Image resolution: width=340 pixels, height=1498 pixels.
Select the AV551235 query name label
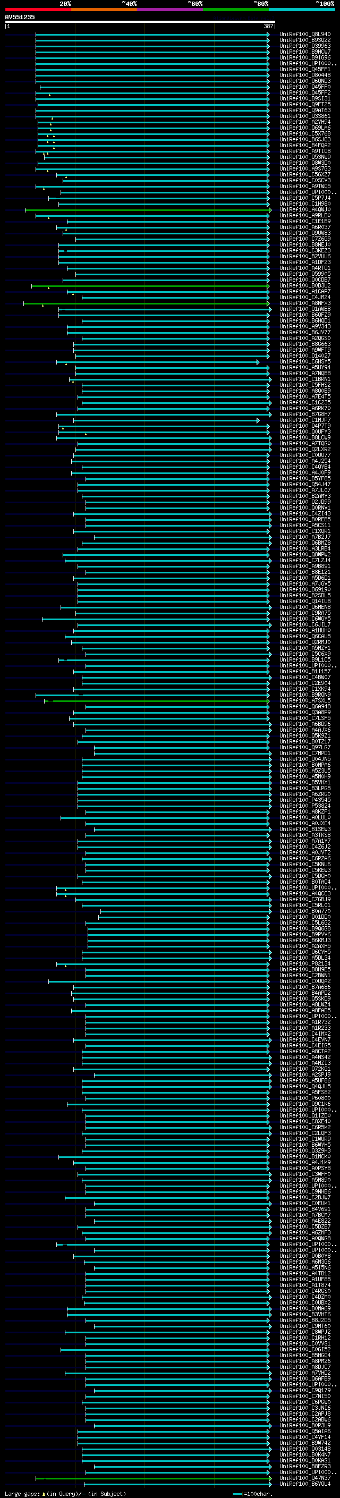pyautogui.click(x=20, y=18)
